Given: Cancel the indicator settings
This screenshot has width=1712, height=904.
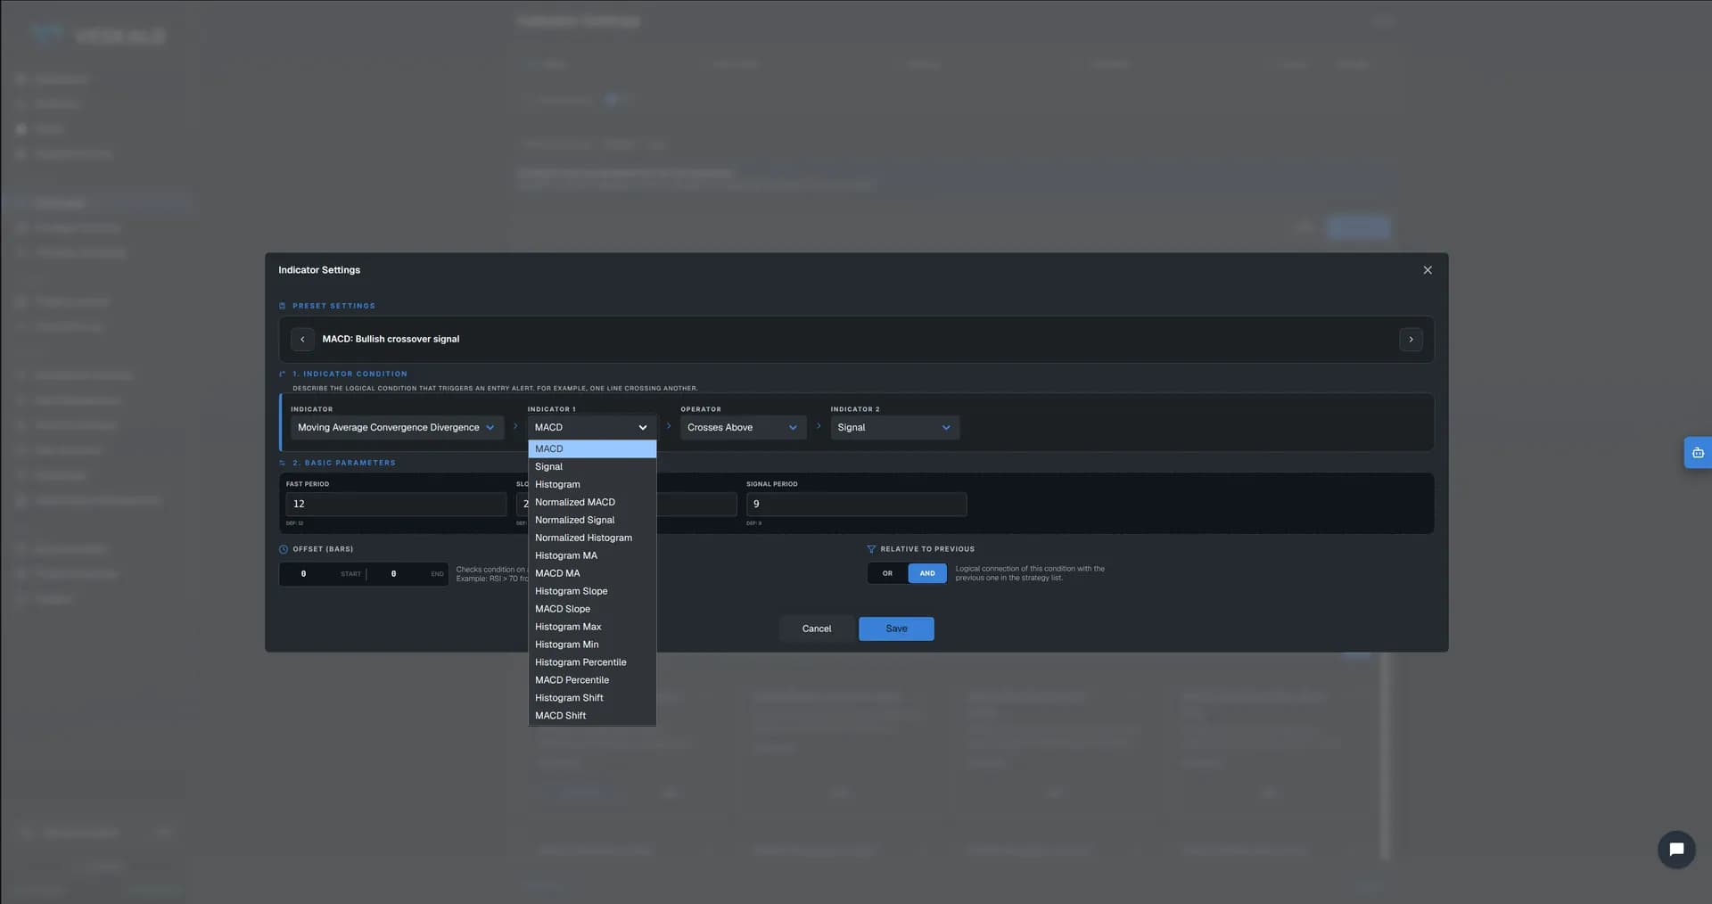Looking at the screenshot, I should 816,629.
